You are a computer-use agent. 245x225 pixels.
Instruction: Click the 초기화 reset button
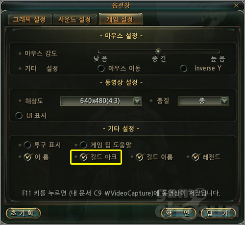tap(23, 213)
